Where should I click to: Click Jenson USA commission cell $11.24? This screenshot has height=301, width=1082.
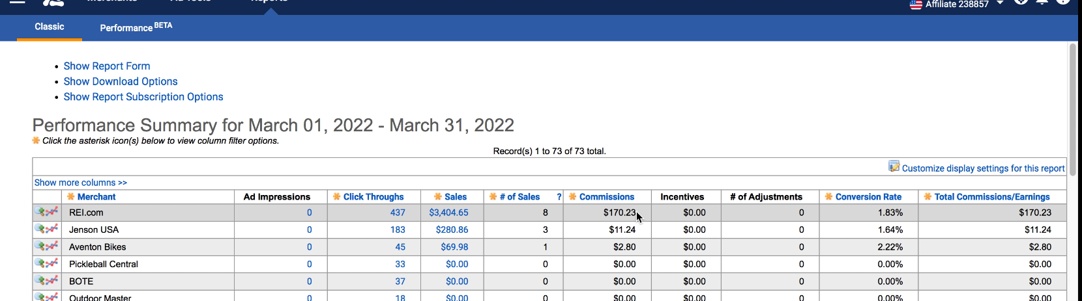tap(622, 229)
